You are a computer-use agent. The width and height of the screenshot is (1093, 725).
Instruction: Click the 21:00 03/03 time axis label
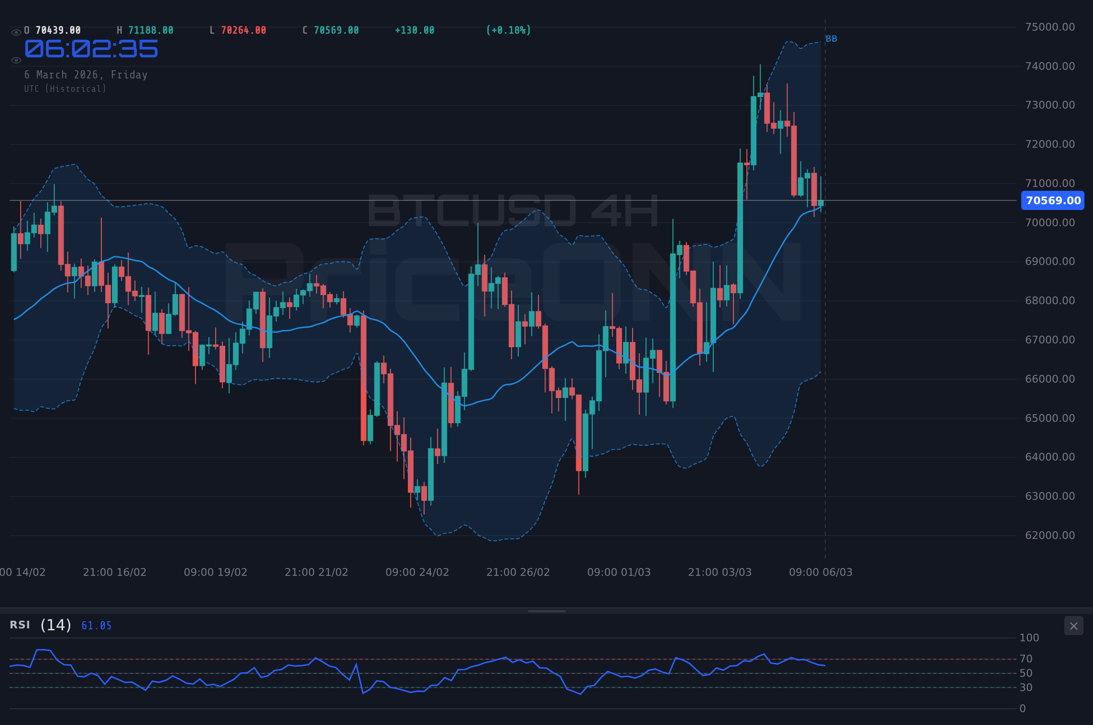720,572
